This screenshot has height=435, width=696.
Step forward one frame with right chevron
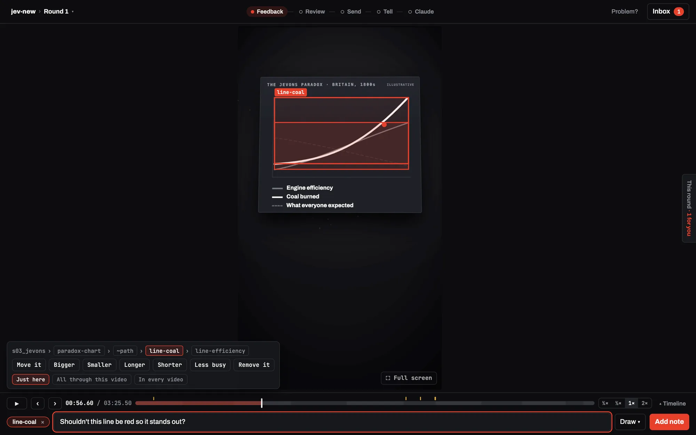pos(55,403)
